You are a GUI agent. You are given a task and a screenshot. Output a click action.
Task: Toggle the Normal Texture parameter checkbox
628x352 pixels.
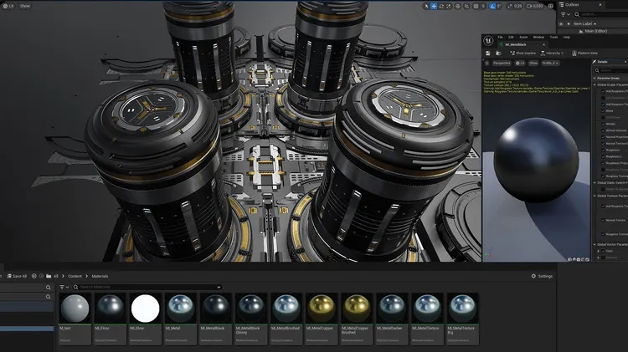(603, 220)
